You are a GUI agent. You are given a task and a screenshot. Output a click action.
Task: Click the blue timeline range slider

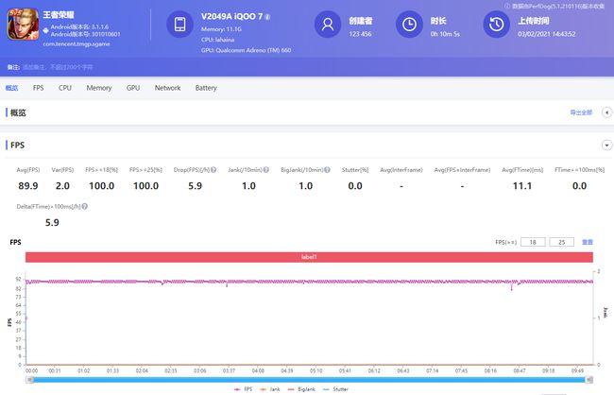312,380
